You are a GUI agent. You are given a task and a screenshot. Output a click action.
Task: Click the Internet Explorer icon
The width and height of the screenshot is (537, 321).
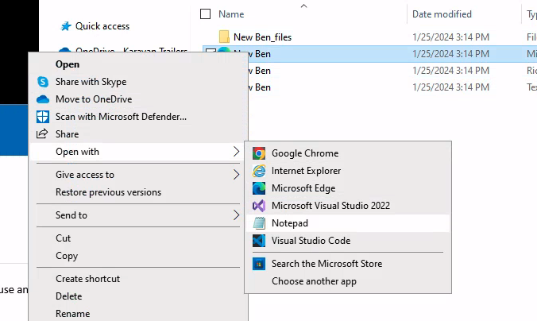[x=259, y=171]
